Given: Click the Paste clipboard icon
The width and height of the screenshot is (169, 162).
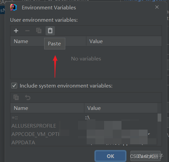Looking at the screenshot, I should [x=50, y=31].
